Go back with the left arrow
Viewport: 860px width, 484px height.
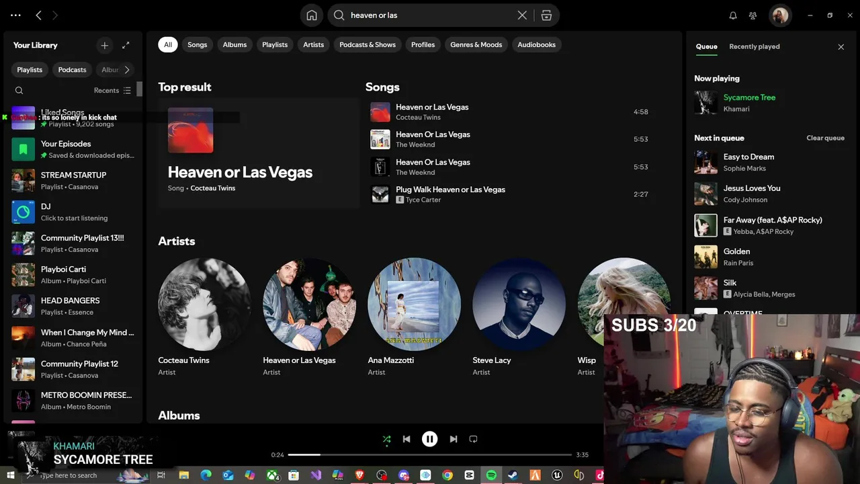coord(38,15)
